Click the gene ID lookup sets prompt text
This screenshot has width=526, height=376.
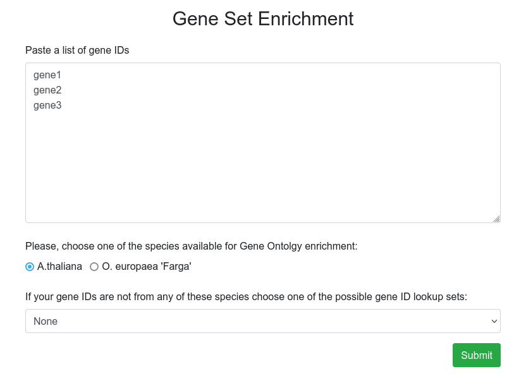tap(246, 297)
